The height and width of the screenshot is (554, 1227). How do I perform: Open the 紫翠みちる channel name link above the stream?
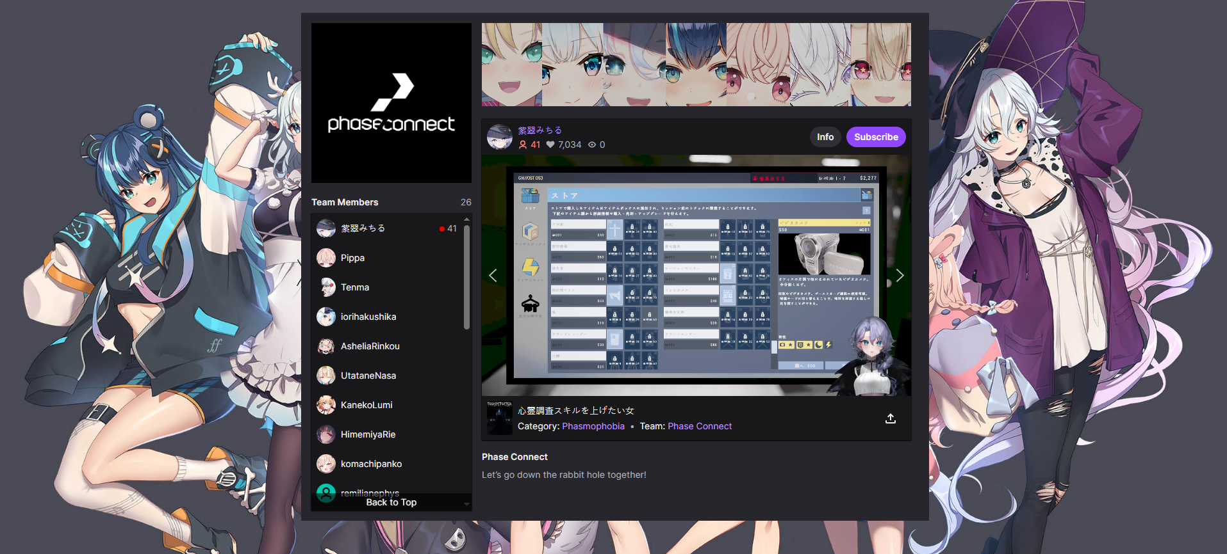tap(540, 130)
